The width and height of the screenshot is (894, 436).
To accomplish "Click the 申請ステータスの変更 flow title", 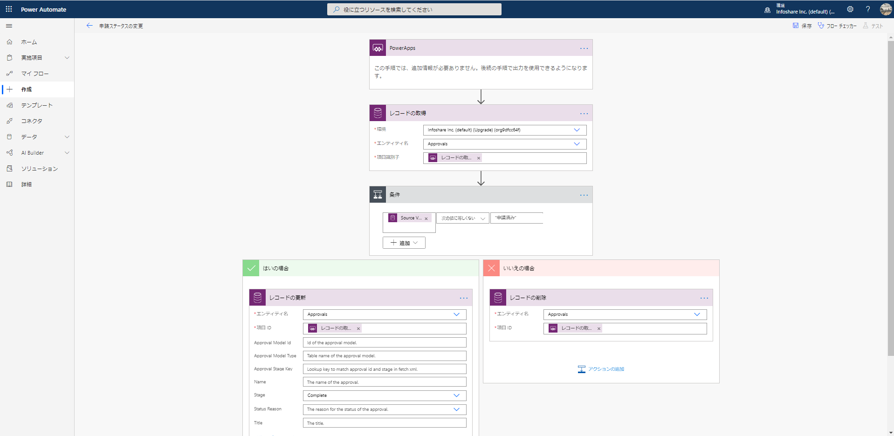I will (x=121, y=26).
